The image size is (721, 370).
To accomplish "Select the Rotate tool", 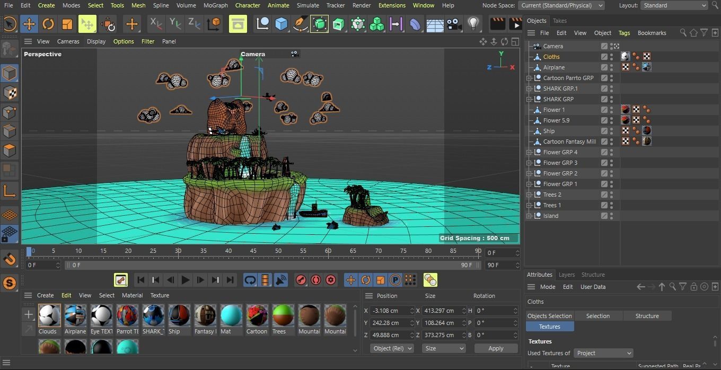I will pos(48,24).
